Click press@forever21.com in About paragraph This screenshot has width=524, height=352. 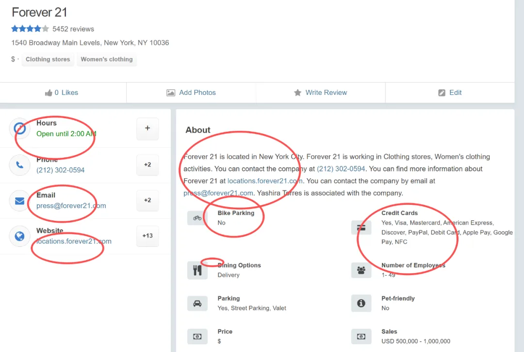click(x=218, y=193)
